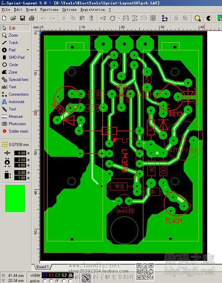Toggle visibility of the C1 layer
Viewport: 222px width, 283px height.
45,275
